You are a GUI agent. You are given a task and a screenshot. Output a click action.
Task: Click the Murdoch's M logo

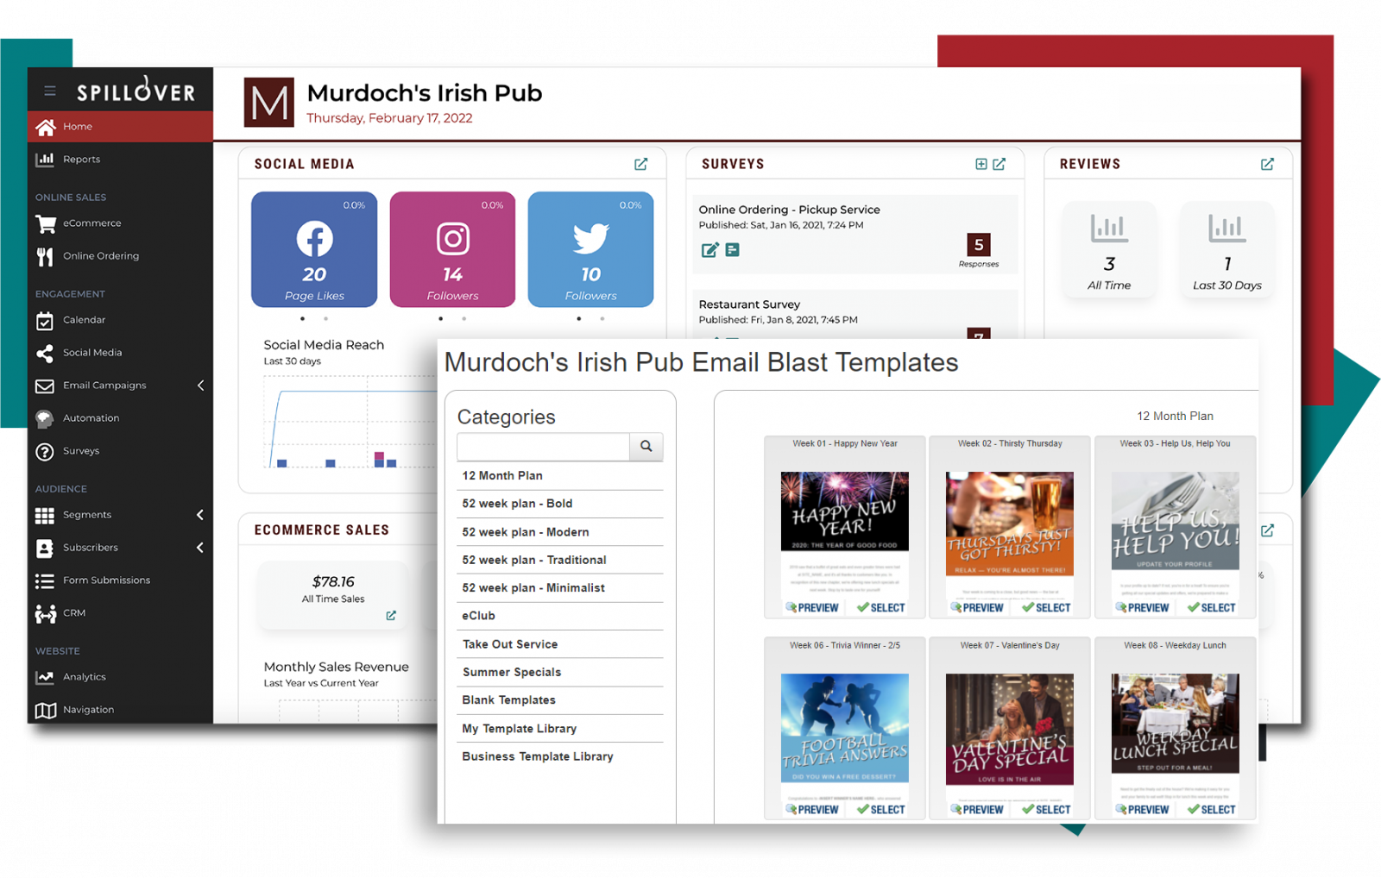pos(268,103)
